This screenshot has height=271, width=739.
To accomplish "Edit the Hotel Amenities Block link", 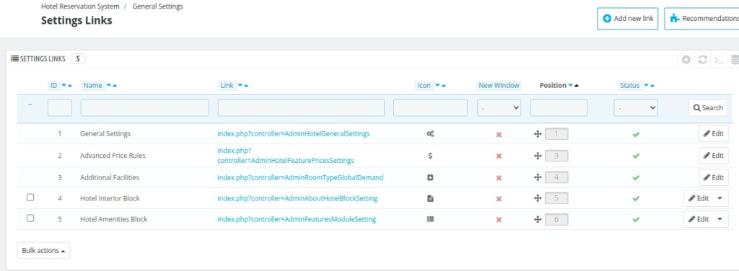I will point(698,219).
